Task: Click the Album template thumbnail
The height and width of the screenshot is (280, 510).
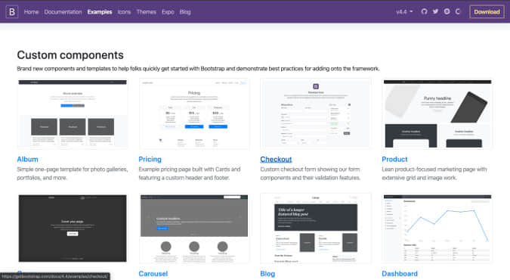Action: [x=73, y=114]
